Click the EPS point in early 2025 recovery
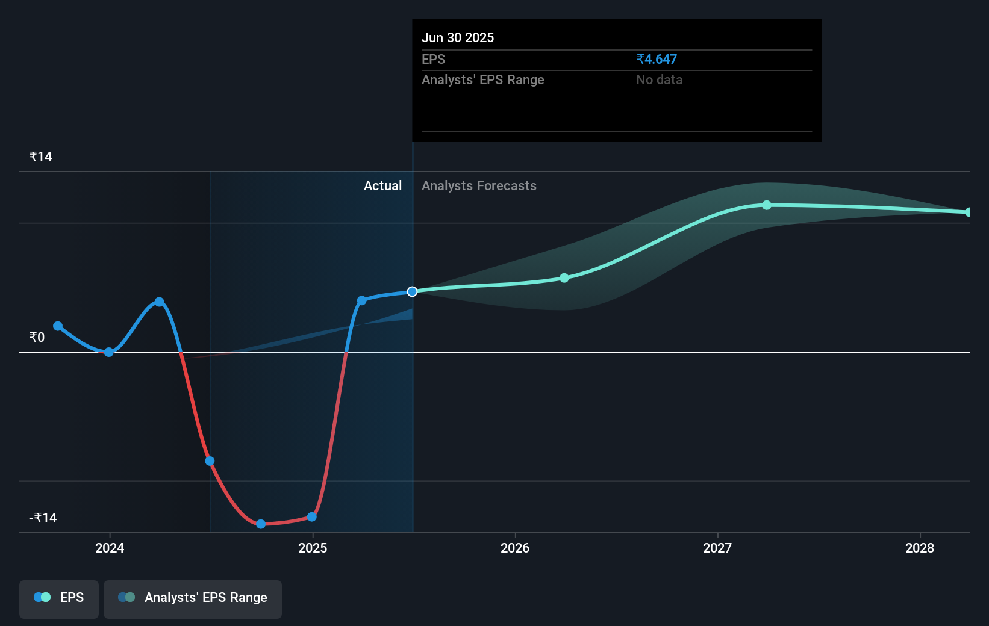Image resolution: width=989 pixels, height=626 pixels. tap(362, 300)
